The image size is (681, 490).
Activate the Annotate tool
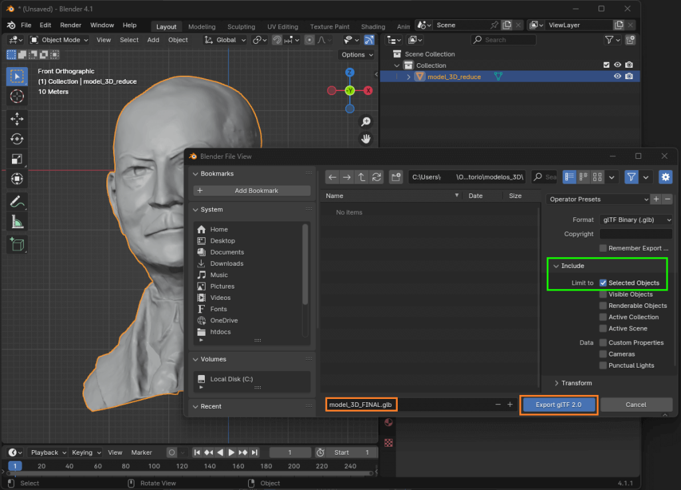(17, 202)
